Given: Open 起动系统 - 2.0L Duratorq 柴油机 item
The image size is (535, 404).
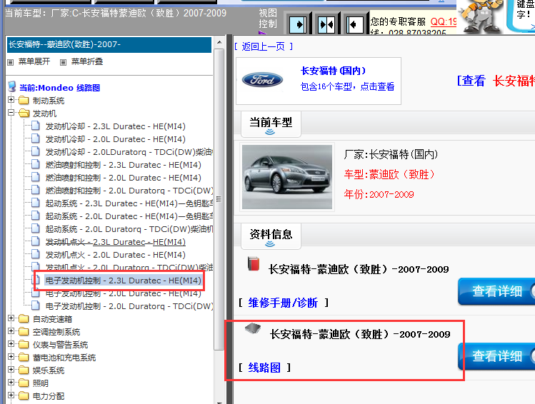Looking at the screenshot, I should [x=129, y=229].
